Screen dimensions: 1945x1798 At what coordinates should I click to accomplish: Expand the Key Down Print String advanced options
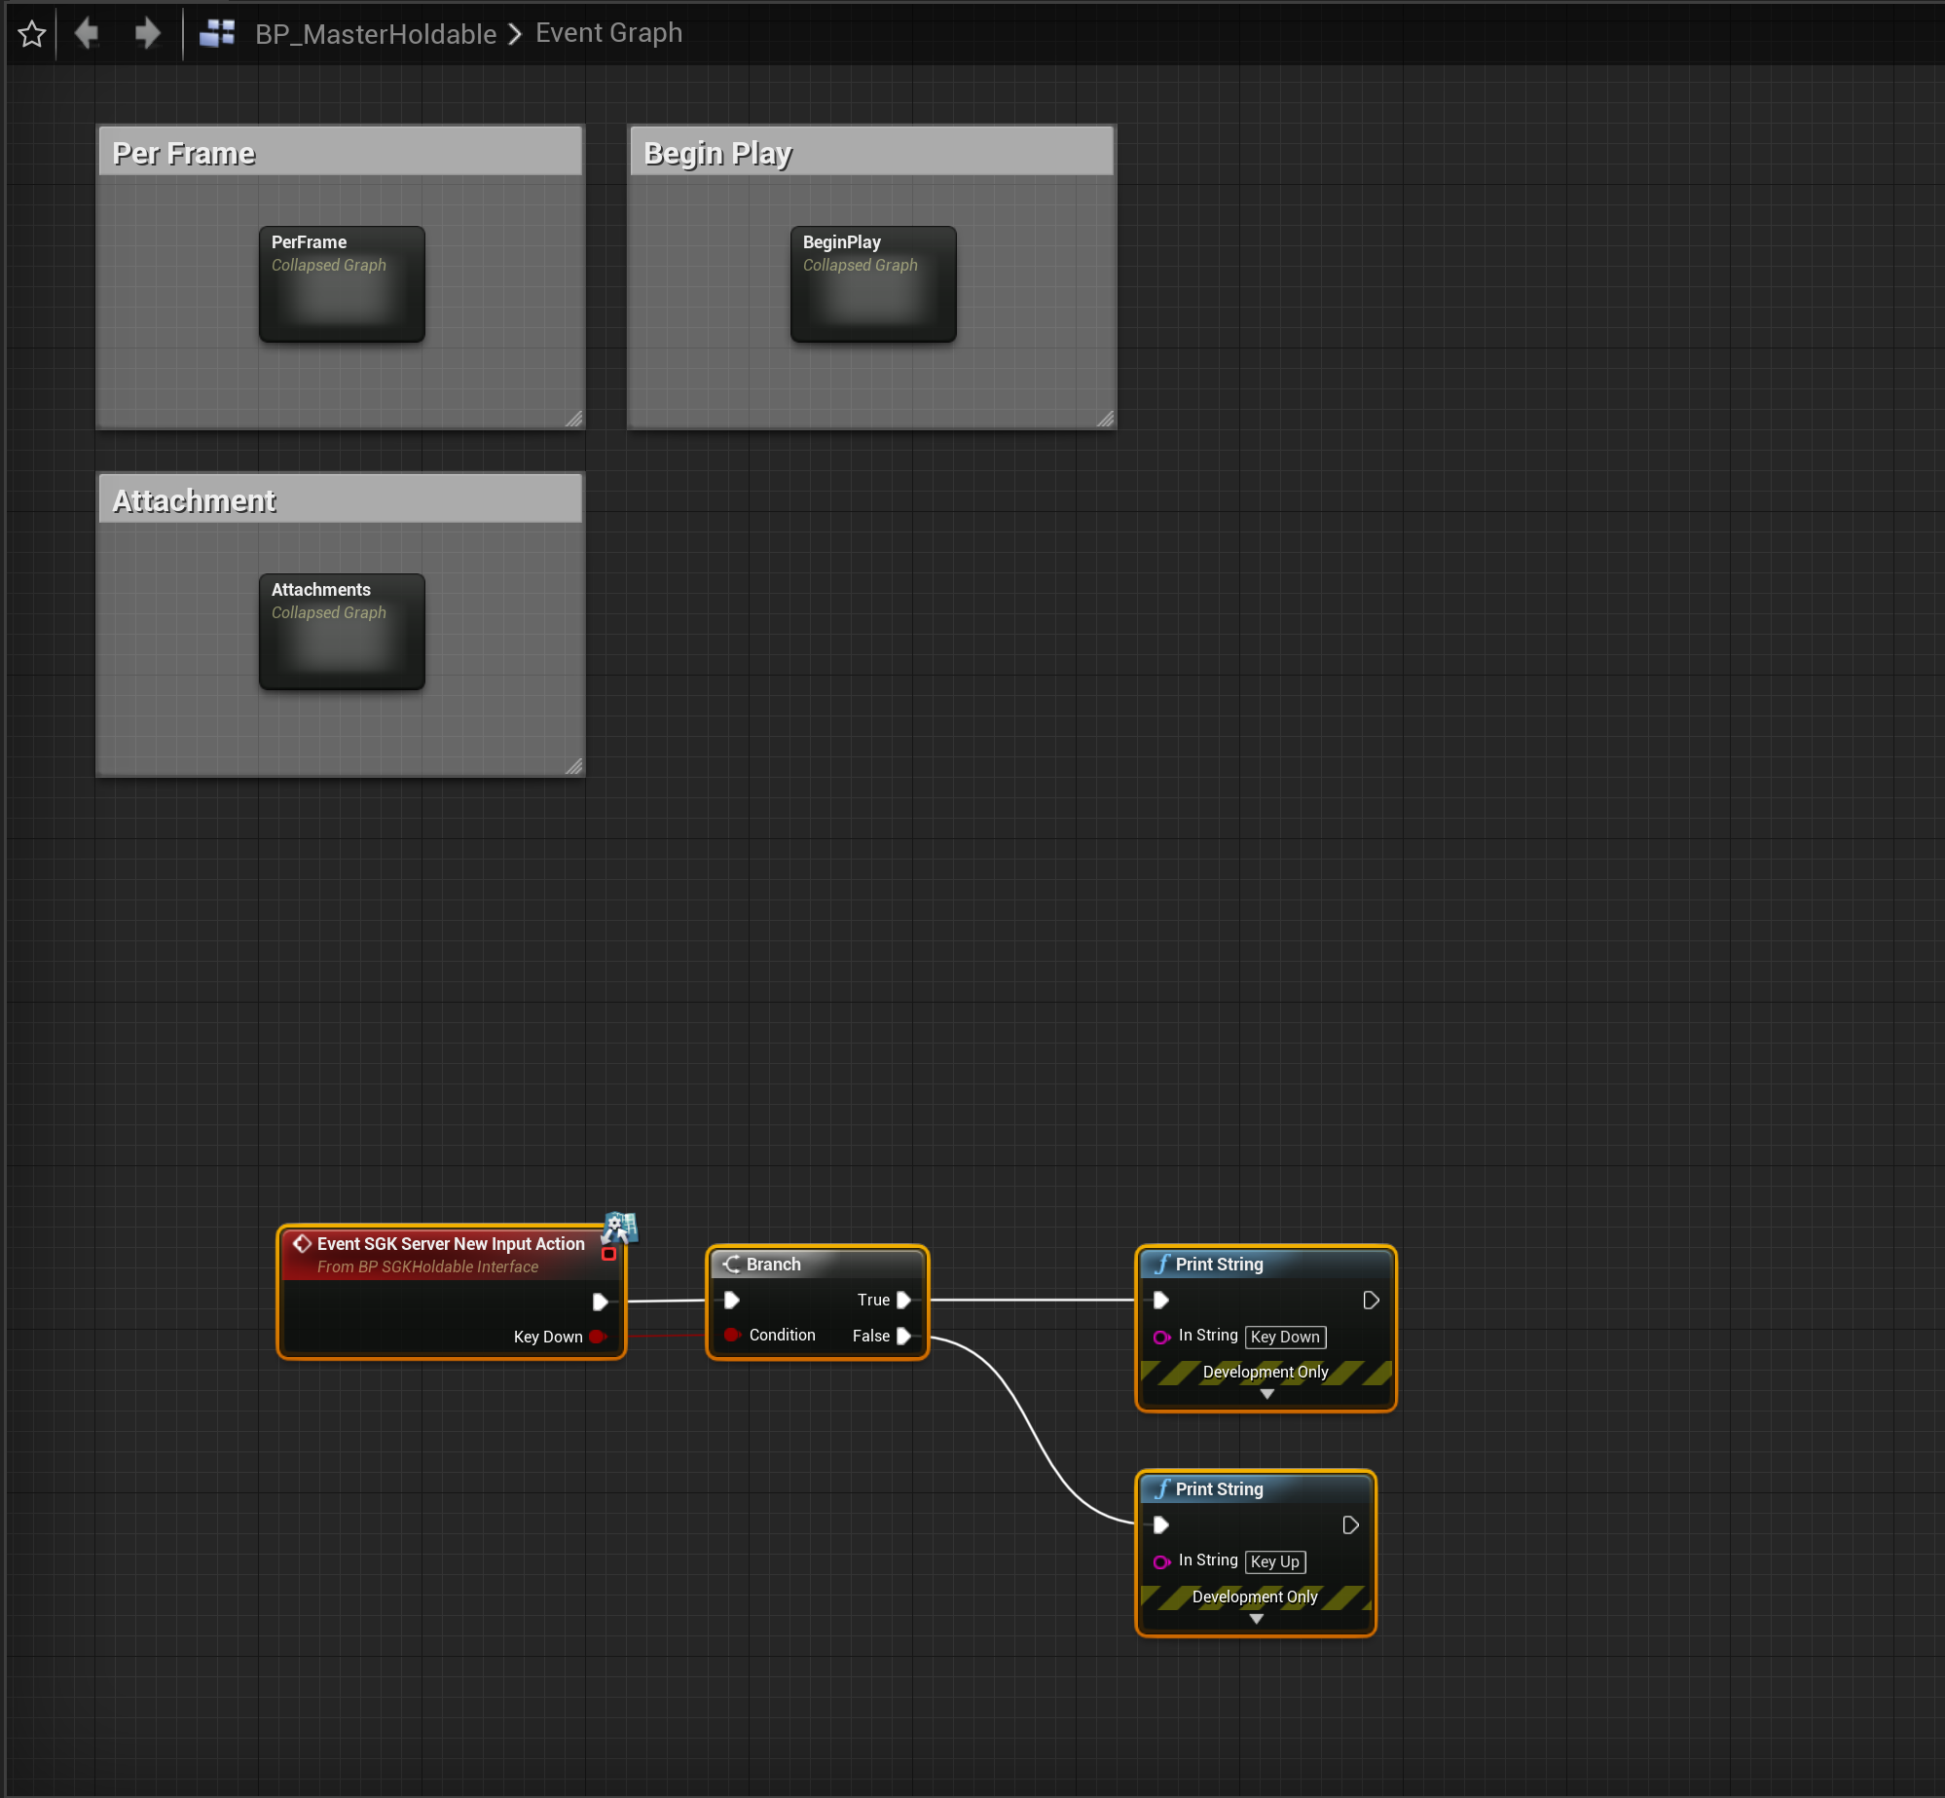(x=1266, y=1395)
